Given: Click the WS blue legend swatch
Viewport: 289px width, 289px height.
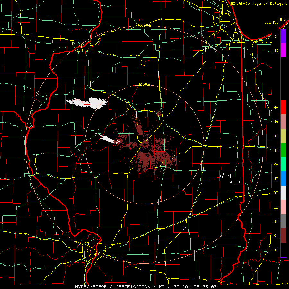Looking at the screenshot, I should (284, 179).
